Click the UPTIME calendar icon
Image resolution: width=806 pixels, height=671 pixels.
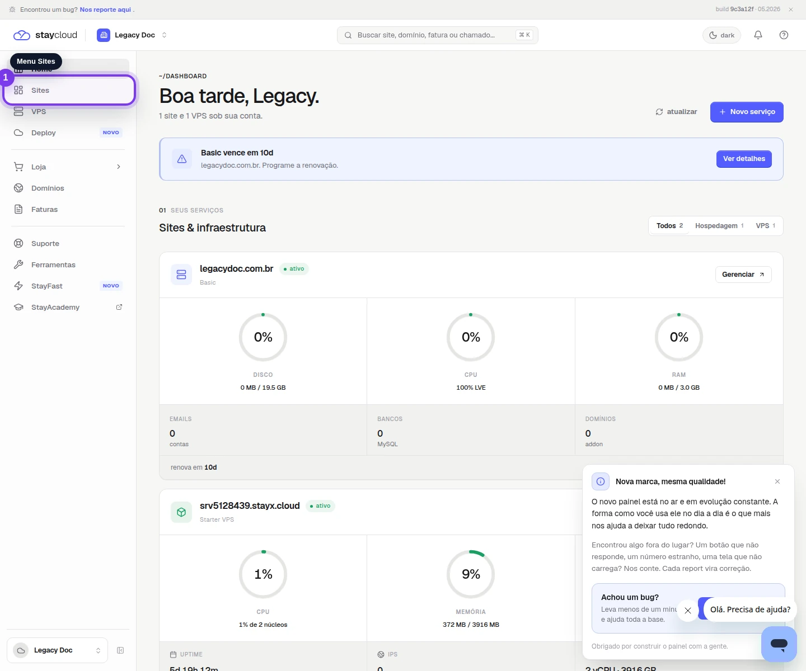coord(173,654)
